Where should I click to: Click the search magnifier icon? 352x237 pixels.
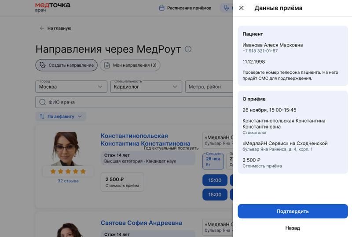point(42,102)
